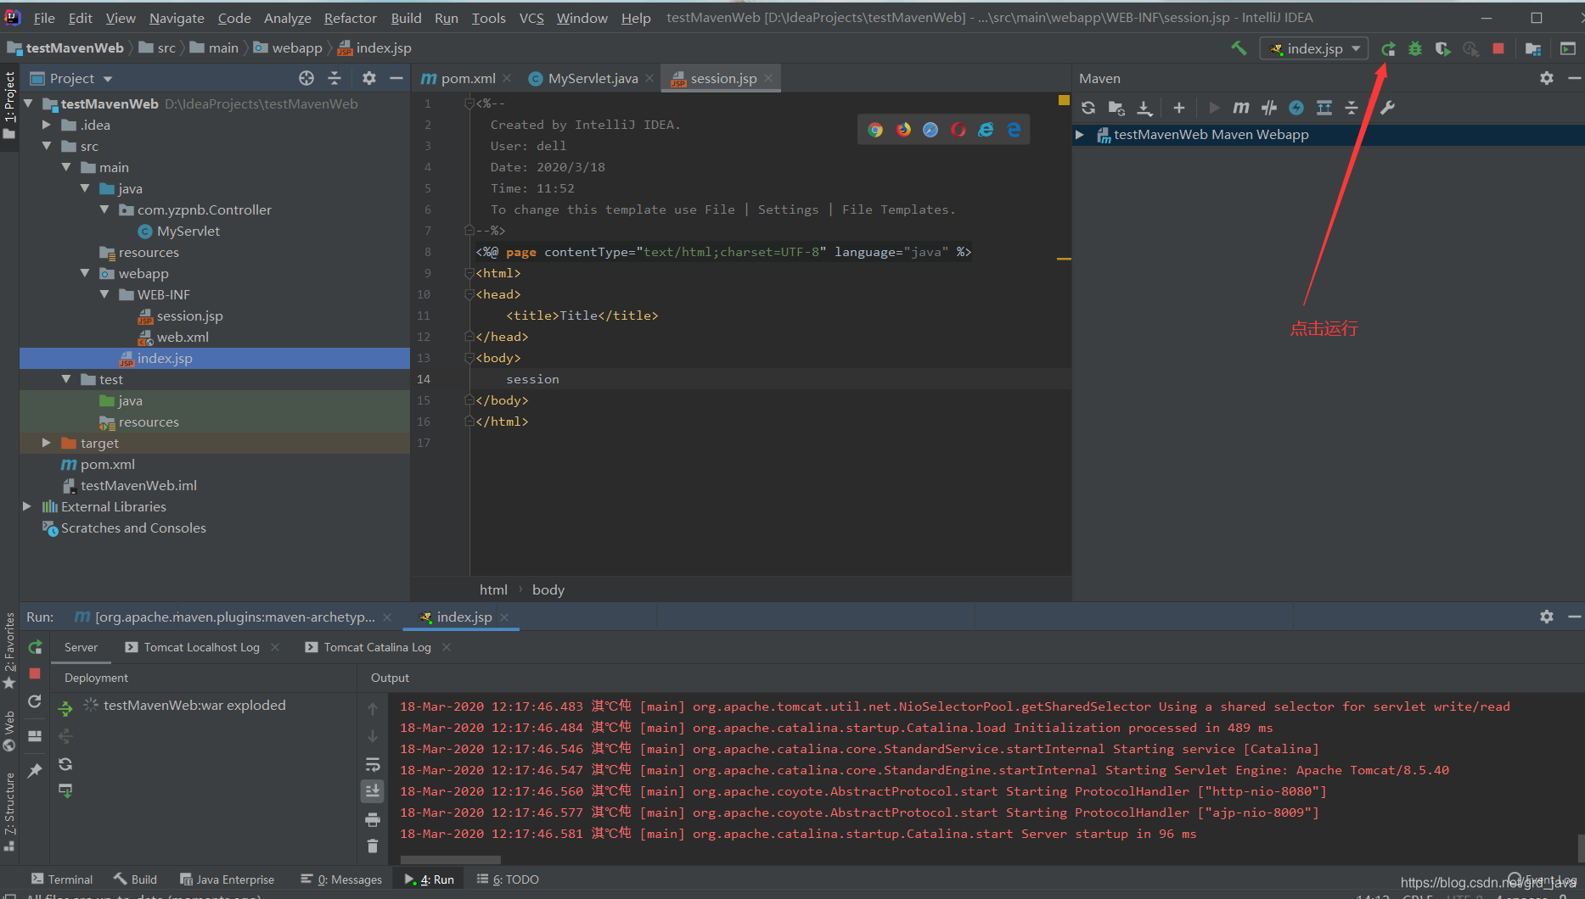Click Download Sources icon in Maven panel

(1144, 108)
